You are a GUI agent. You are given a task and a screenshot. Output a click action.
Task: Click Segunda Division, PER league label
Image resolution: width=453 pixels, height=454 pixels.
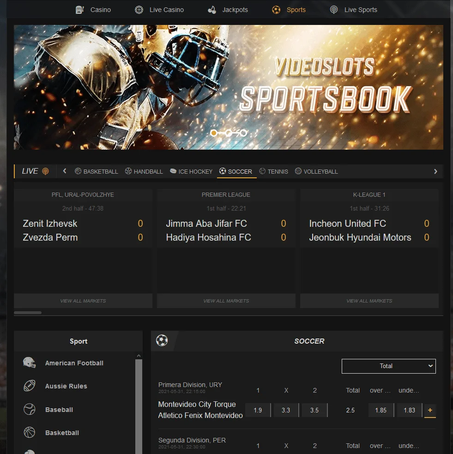192,440
